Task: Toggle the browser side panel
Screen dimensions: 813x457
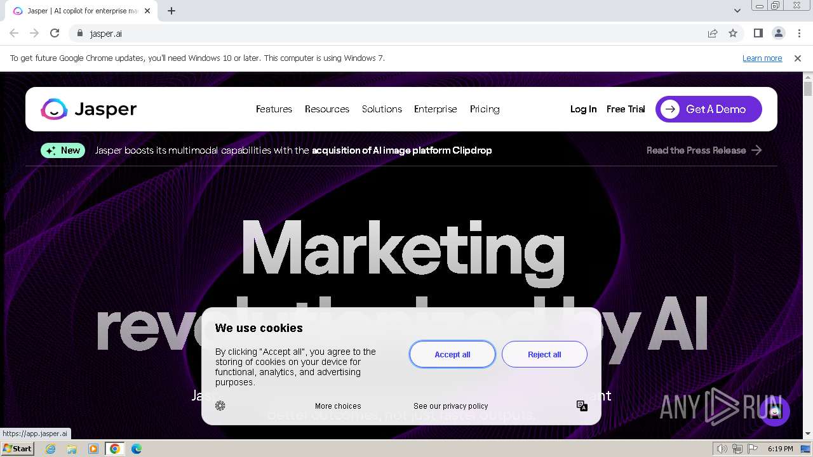Action: tap(758, 33)
